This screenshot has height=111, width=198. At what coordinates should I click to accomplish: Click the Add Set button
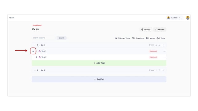coord(99,79)
